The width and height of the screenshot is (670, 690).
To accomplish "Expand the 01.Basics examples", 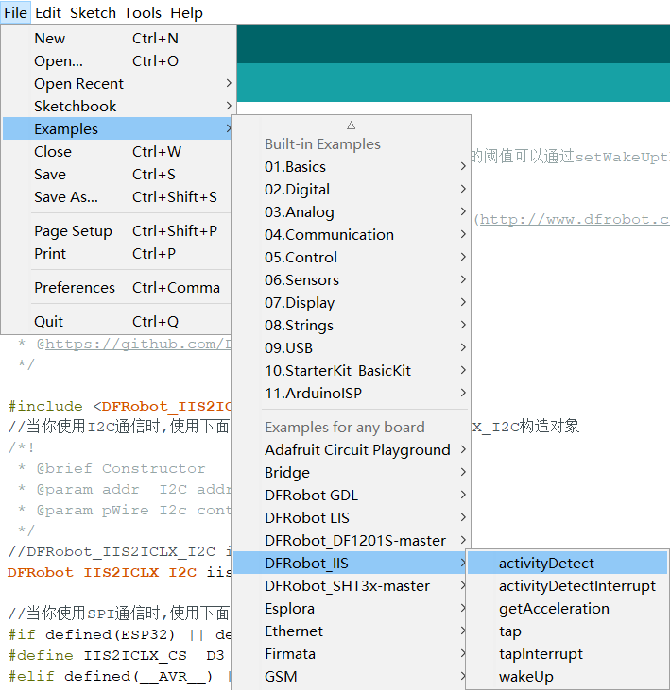I will [x=352, y=167].
